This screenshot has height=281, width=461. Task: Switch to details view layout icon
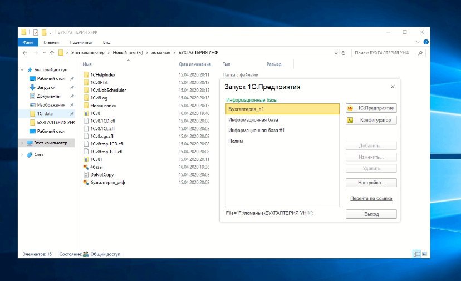[x=416, y=254]
